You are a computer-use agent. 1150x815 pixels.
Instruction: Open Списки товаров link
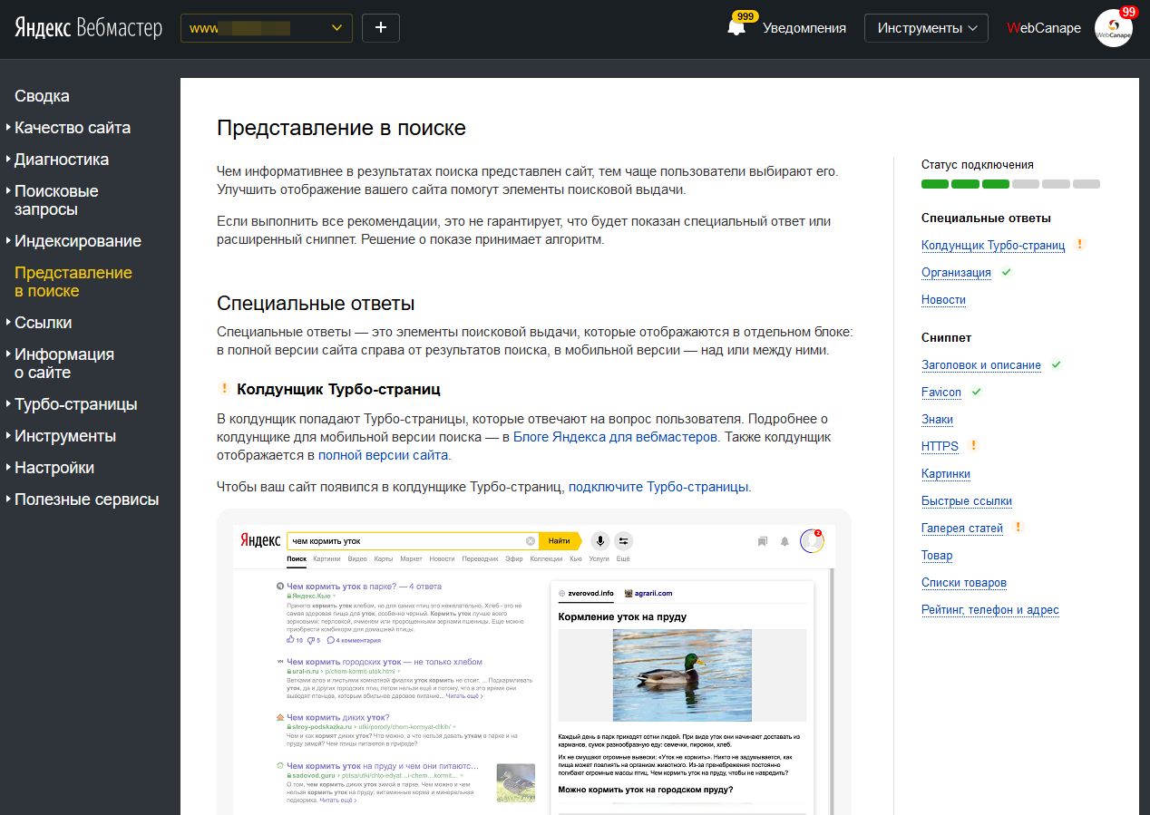[x=964, y=583]
